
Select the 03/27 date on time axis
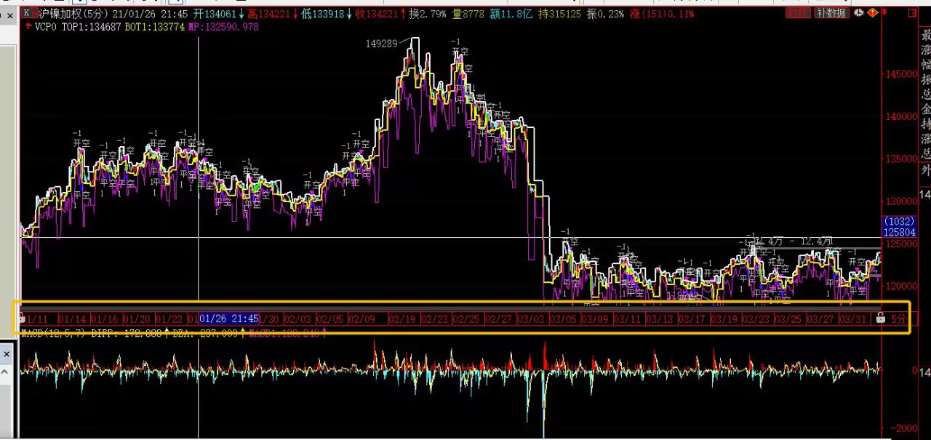(x=820, y=319)
